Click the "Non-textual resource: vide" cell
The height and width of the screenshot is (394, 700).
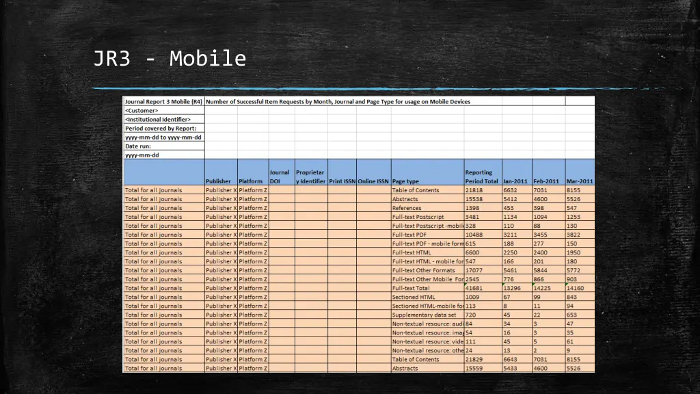pyautogui.click(x=427, y=342)
